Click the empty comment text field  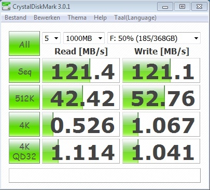[105, 176]
